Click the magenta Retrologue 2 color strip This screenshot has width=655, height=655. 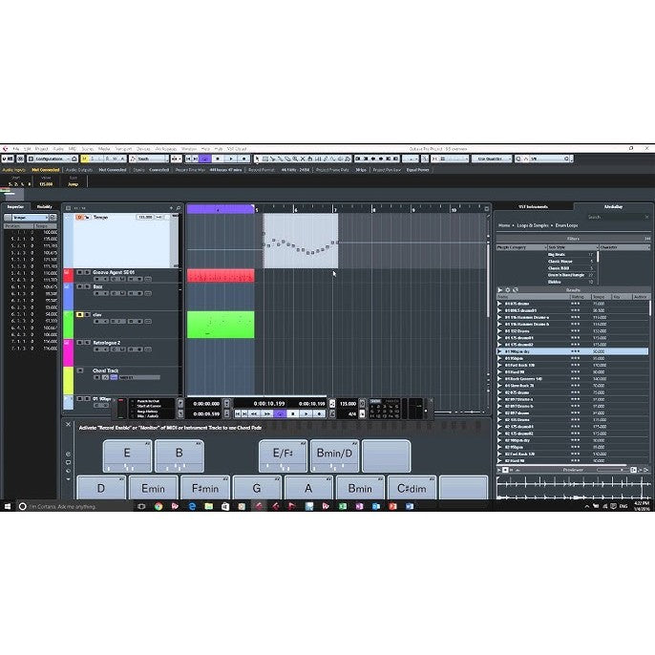(68, 352)
